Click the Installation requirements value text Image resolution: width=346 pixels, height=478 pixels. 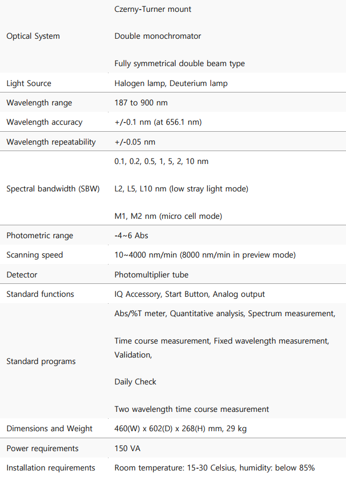[214, 468]
